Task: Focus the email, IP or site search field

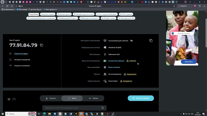Action: click(72, 108)
